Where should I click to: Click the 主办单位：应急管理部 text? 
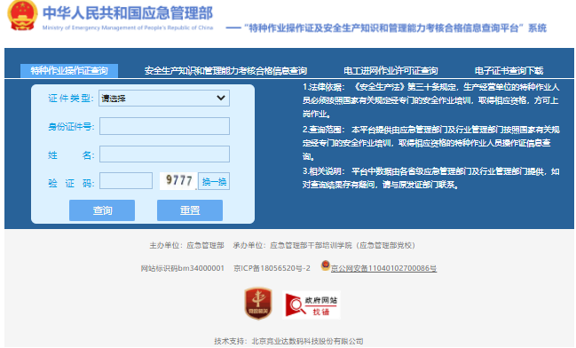[186, 245]
